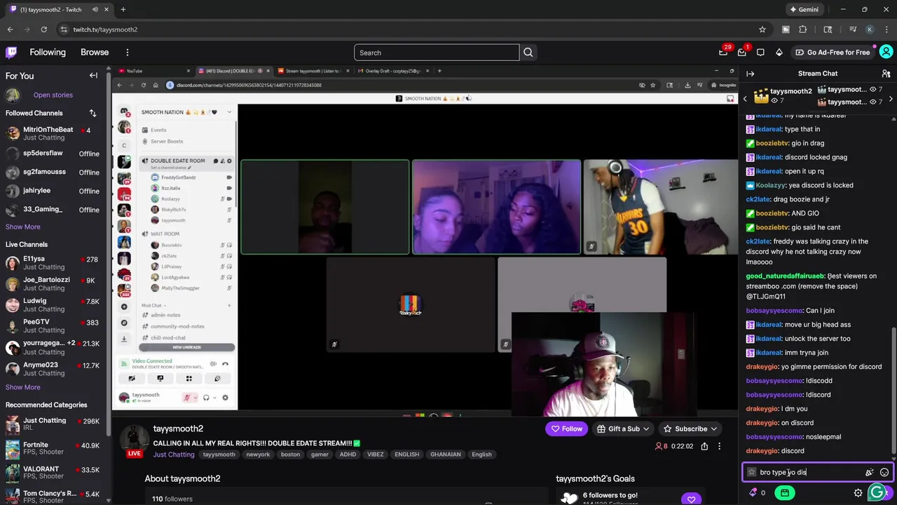Open the notifications inbox icon
Screen dimensions: 897x505
point(742,52)
